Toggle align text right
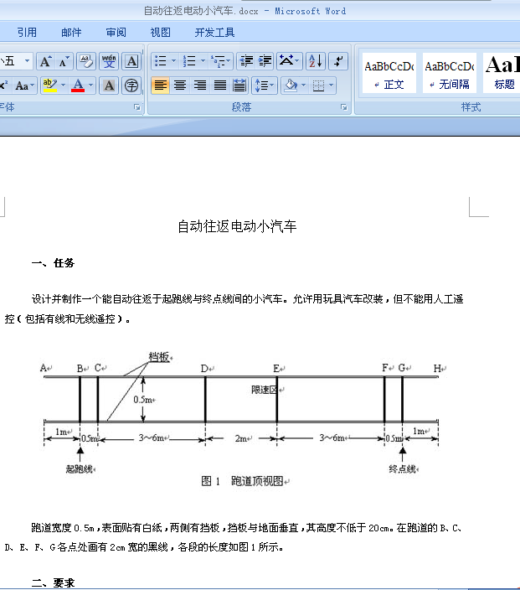The height and width of the screenshot is (590, 520). pyautogui.click(x=199, y=85)
